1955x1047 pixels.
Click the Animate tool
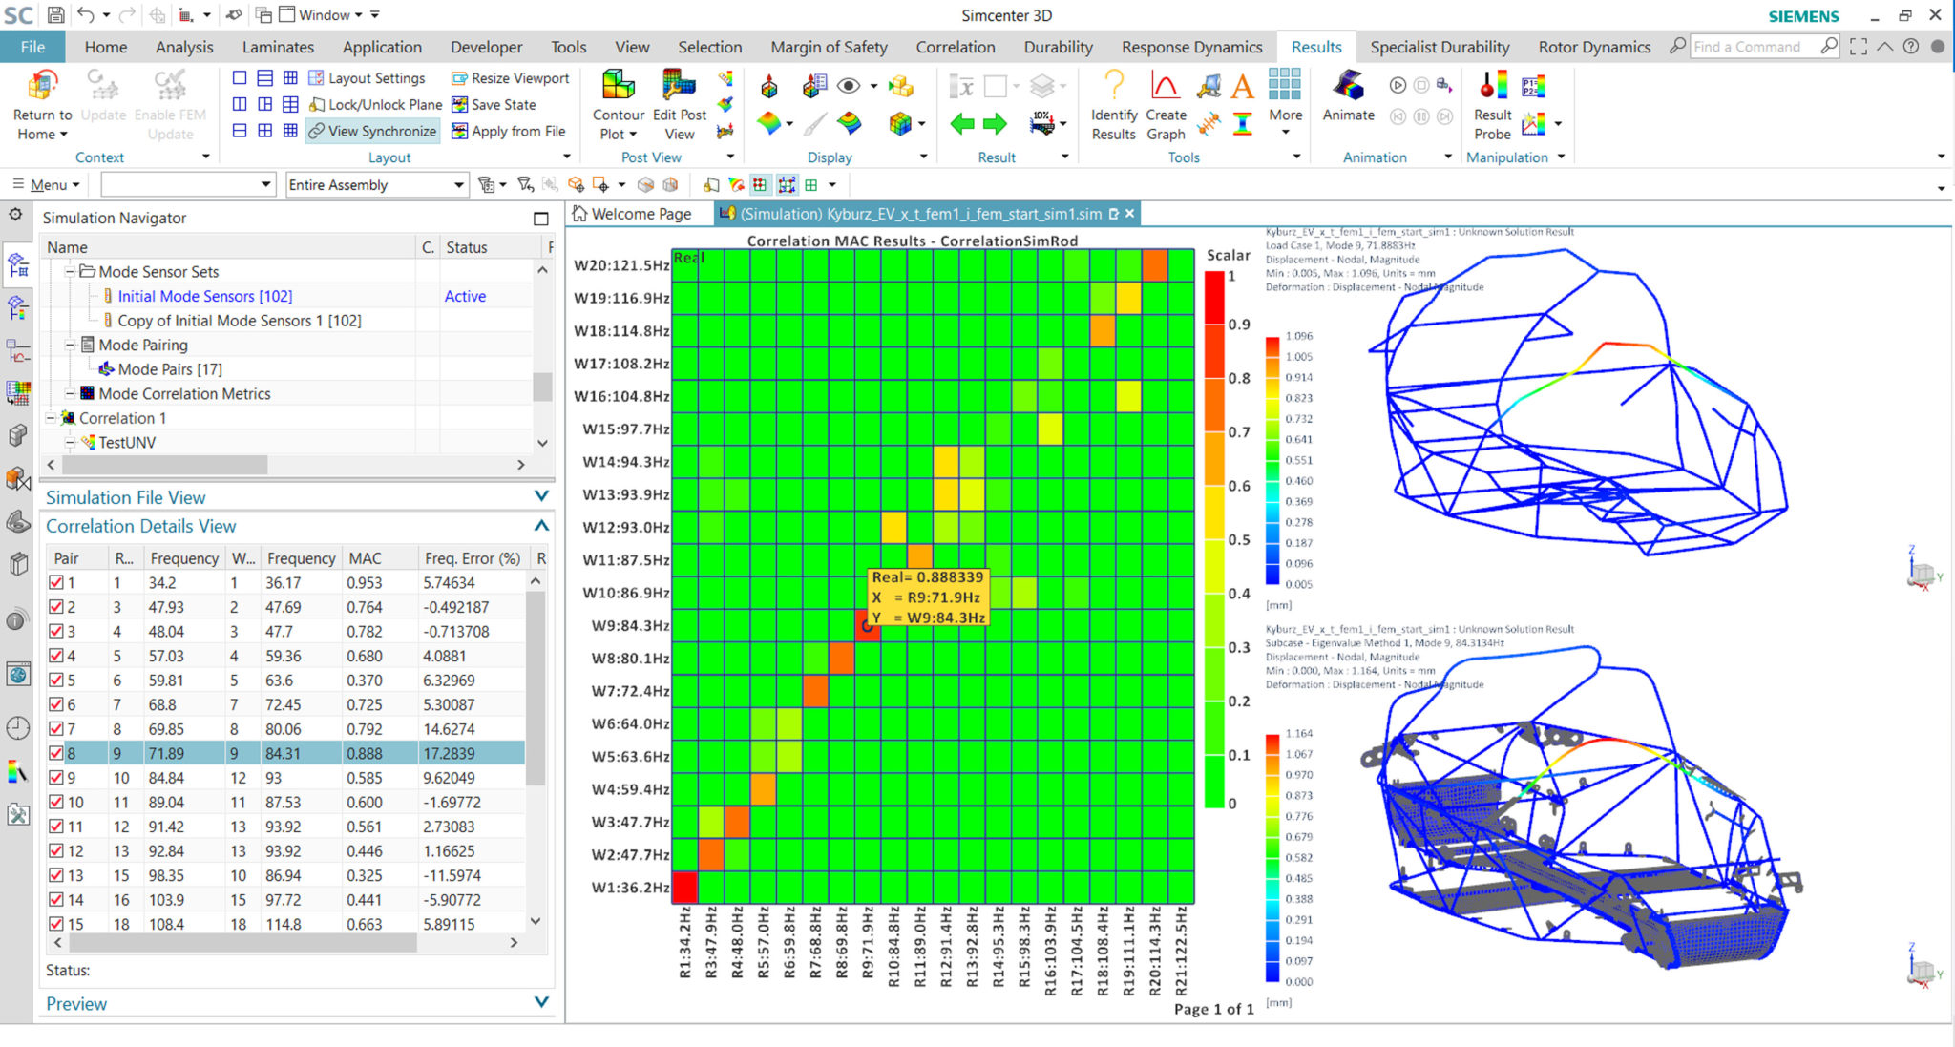click(x=1348, y=98)
